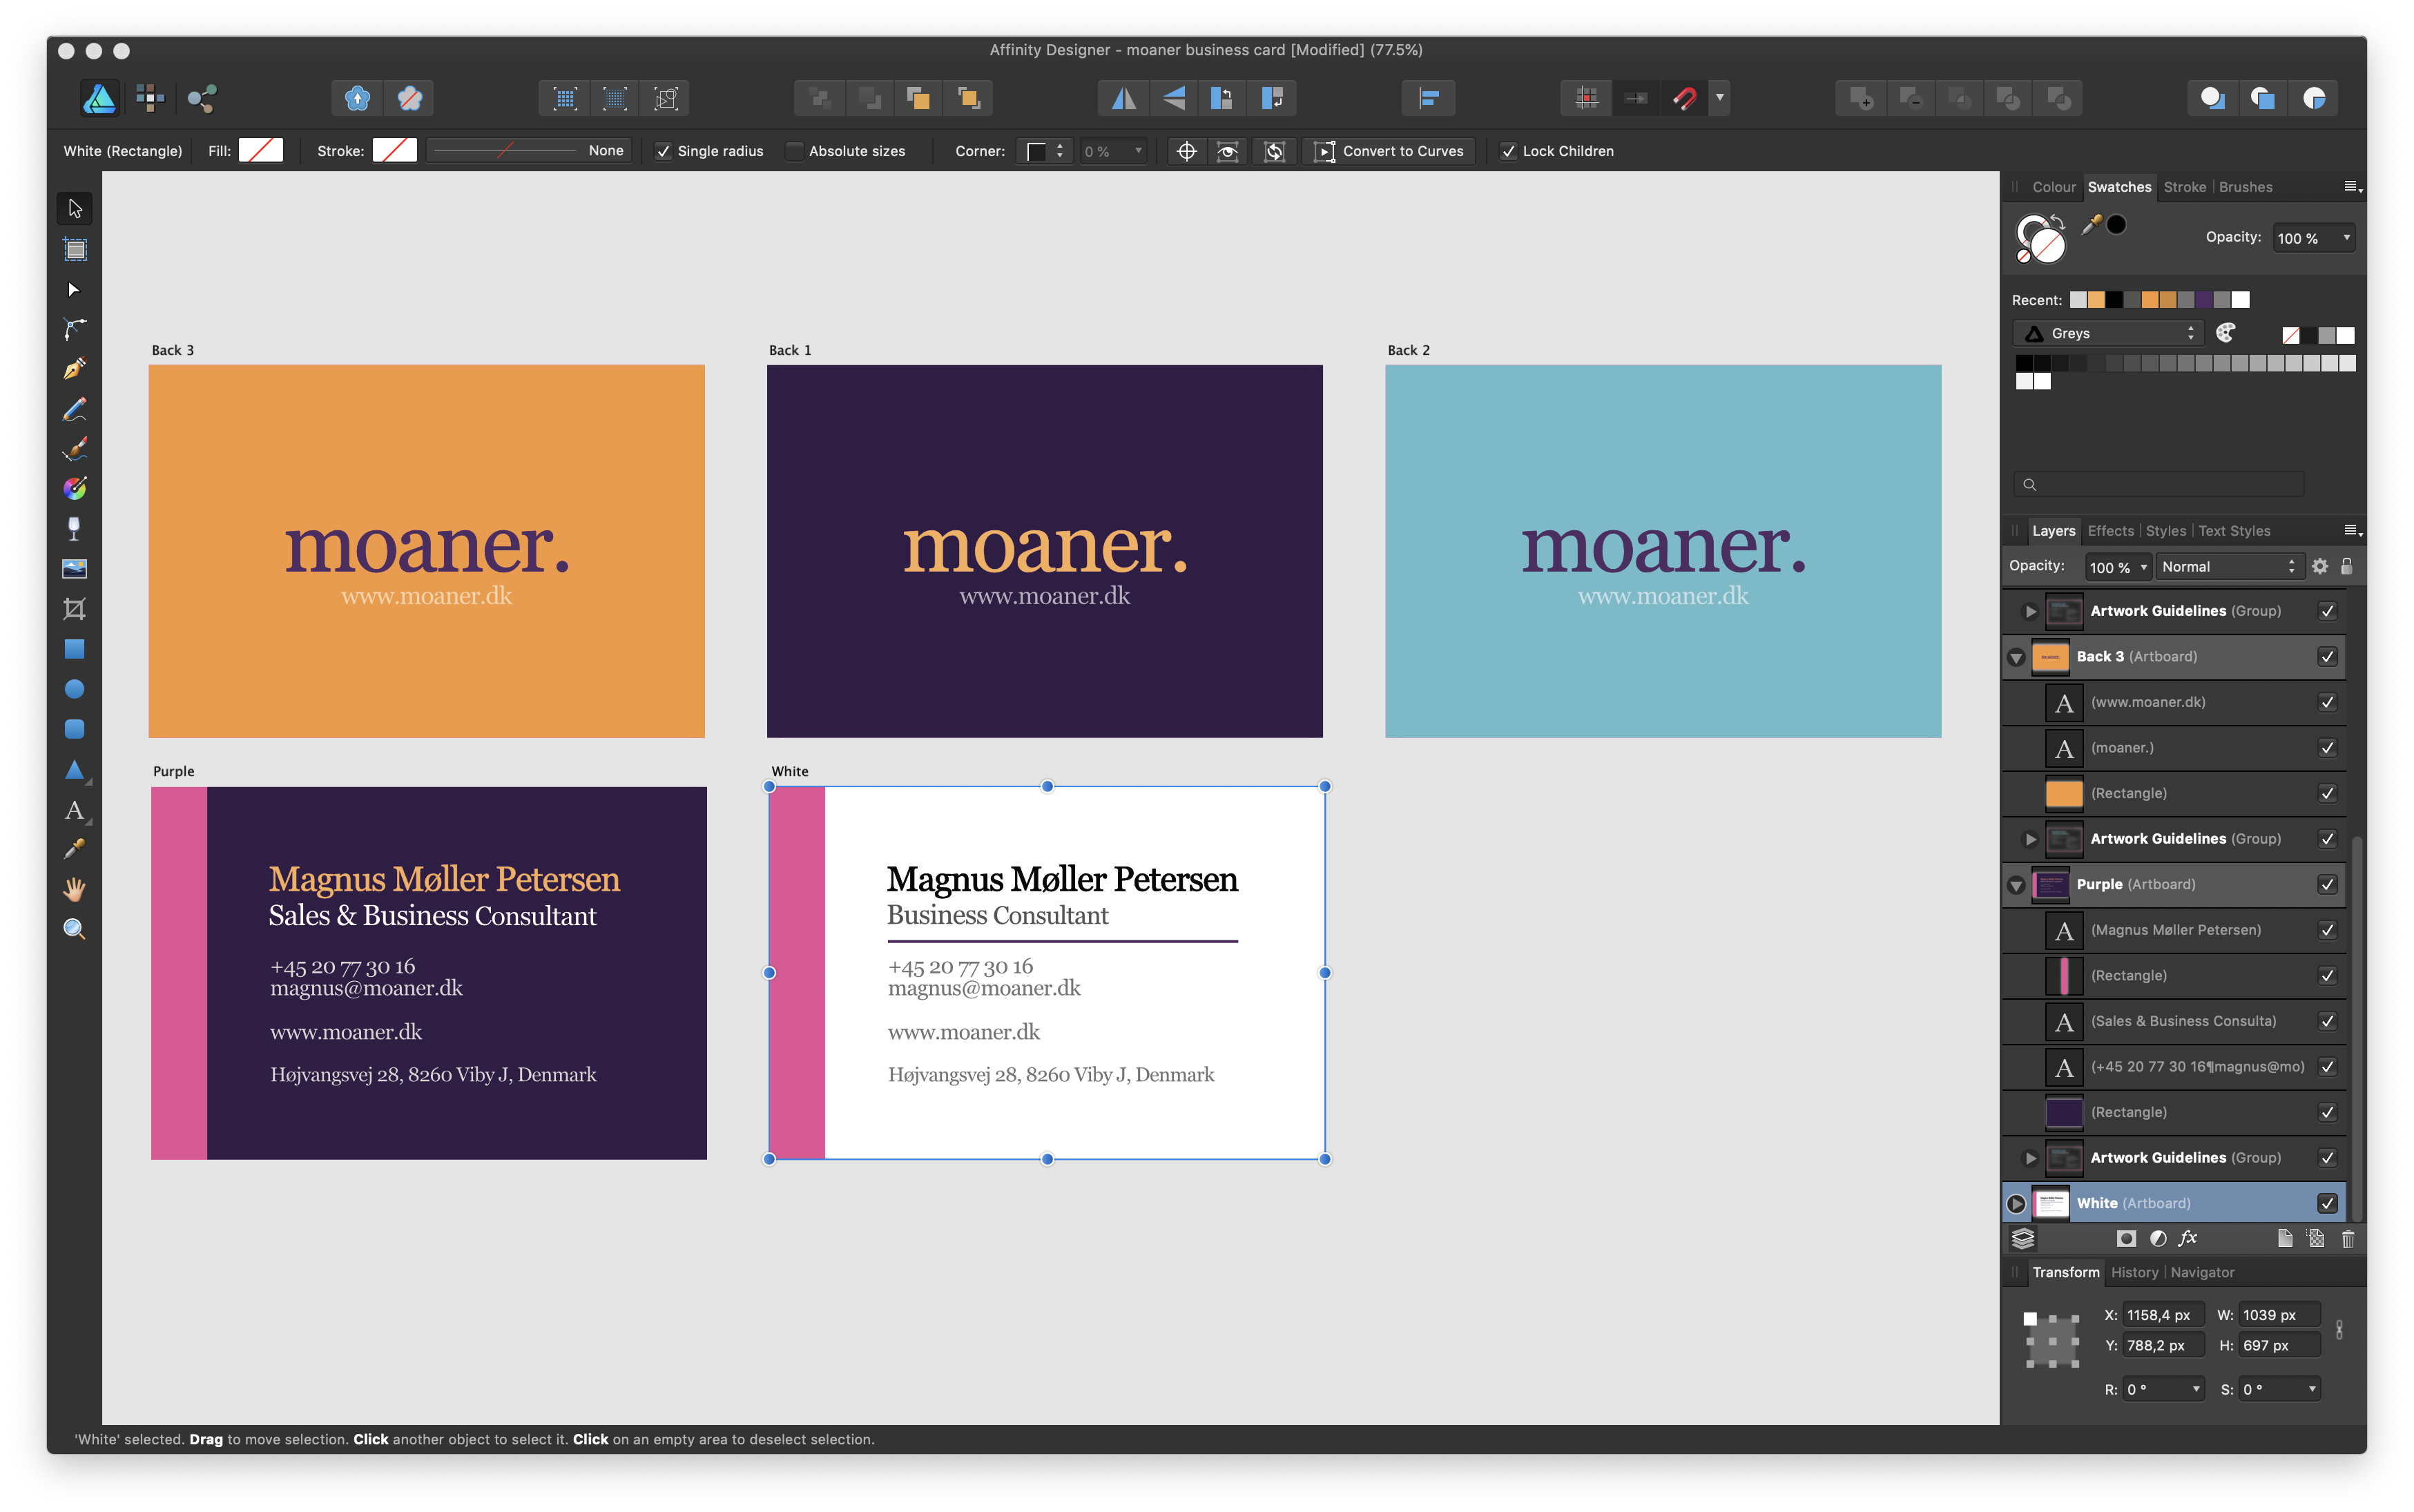Switch to Text Styles tab

2234,531
